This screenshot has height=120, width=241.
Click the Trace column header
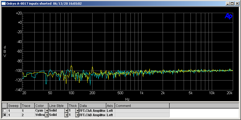[x=28, y=106]
